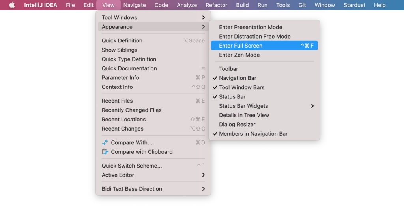This screenshot has width=404, height=208.
Task: Open Quick Documentation
Action: [153, 68]
